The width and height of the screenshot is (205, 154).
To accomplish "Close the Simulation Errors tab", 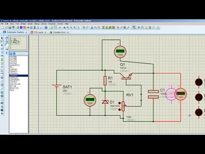I will 68,32.
